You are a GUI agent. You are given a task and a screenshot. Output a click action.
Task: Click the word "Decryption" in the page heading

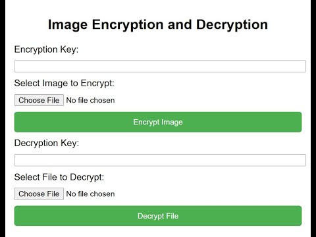pyautogui.click(x=232, y=24)
